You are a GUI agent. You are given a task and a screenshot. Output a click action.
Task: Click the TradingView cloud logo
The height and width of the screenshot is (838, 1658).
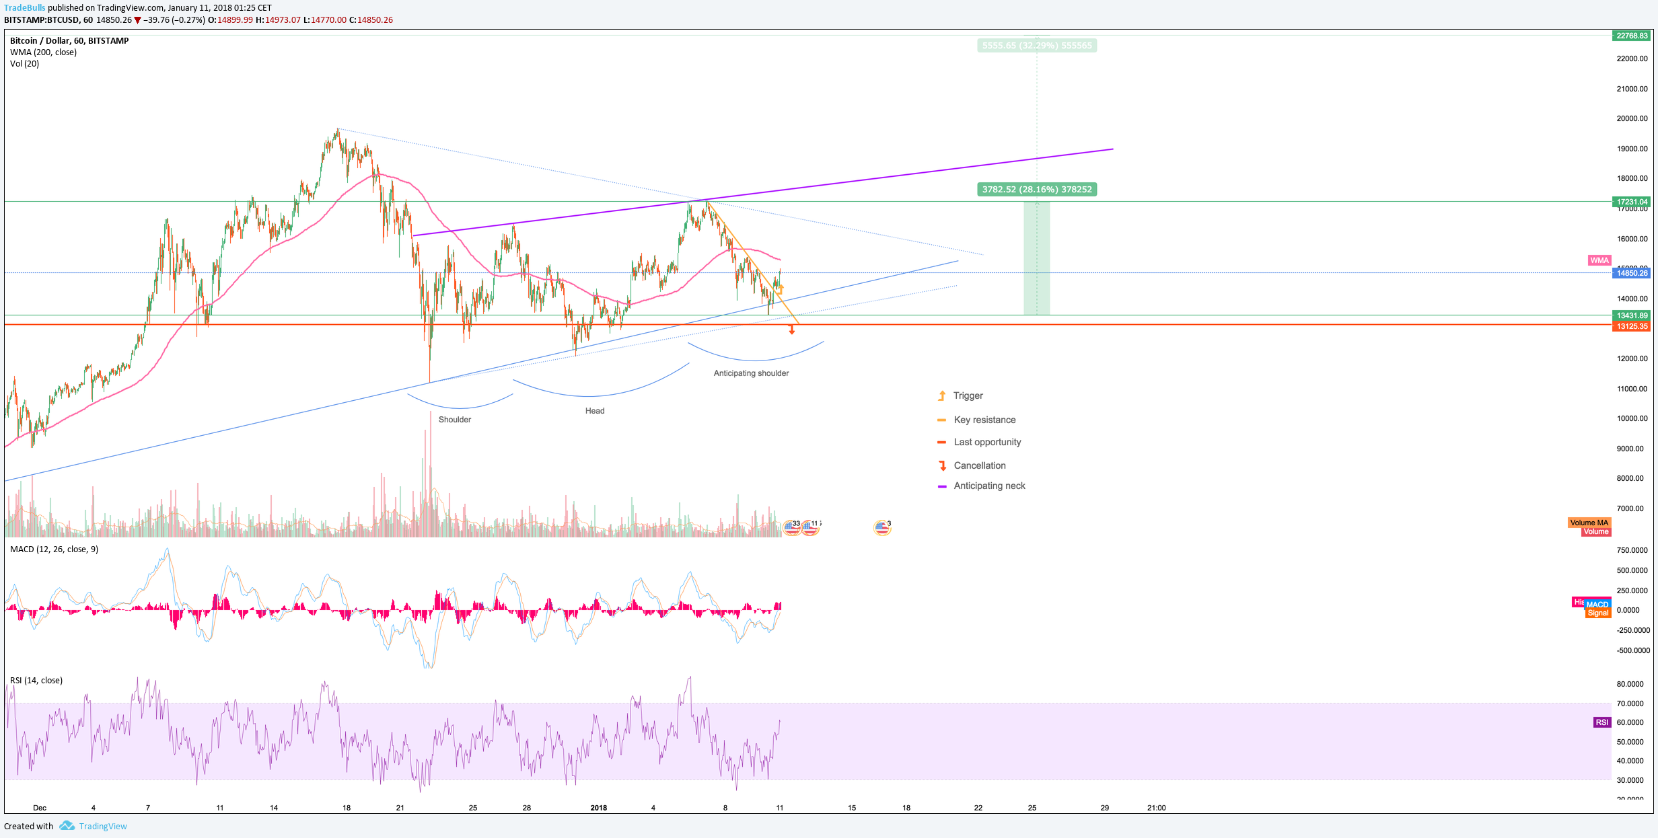click(x=67, y=825)
